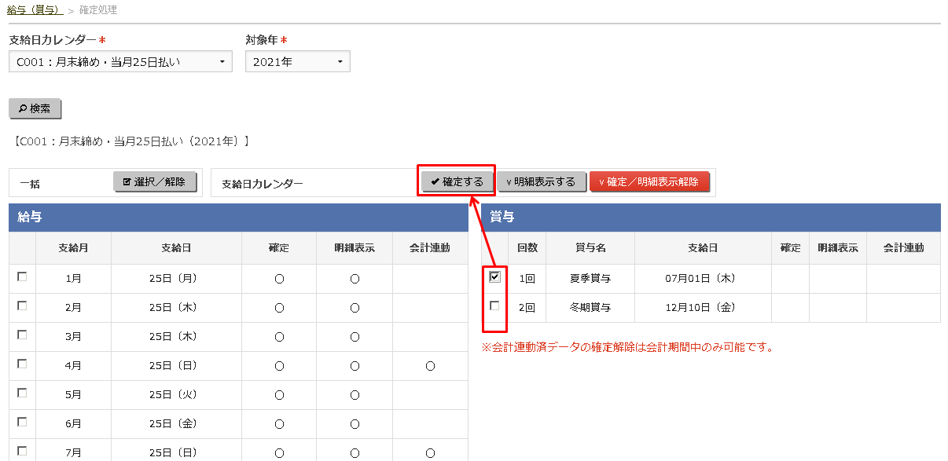Click the dropdown arrow of 支給日カレンダー selector
The height and width of the screenshot is (461, 948).
click(x=222, y=61)
